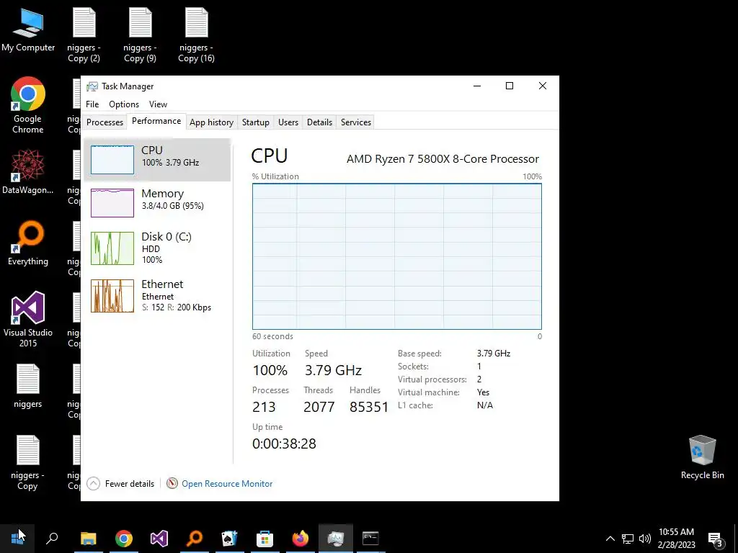738x553 pixels.
Task: Minimize the Task Manager window
Action: click(477, 86)
